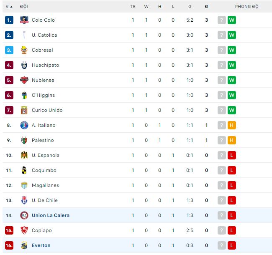Viewport: 272px width, 255px height.
Task: Click the Magallanes team name
Action: coord(45,185)
